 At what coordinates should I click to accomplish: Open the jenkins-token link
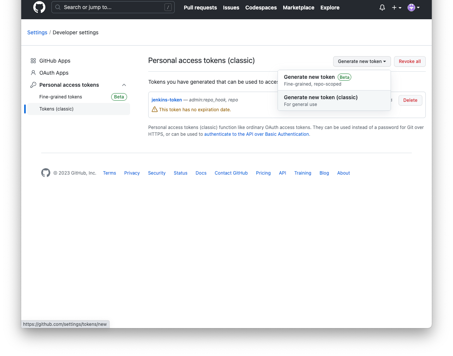click(x=167, y=100)
